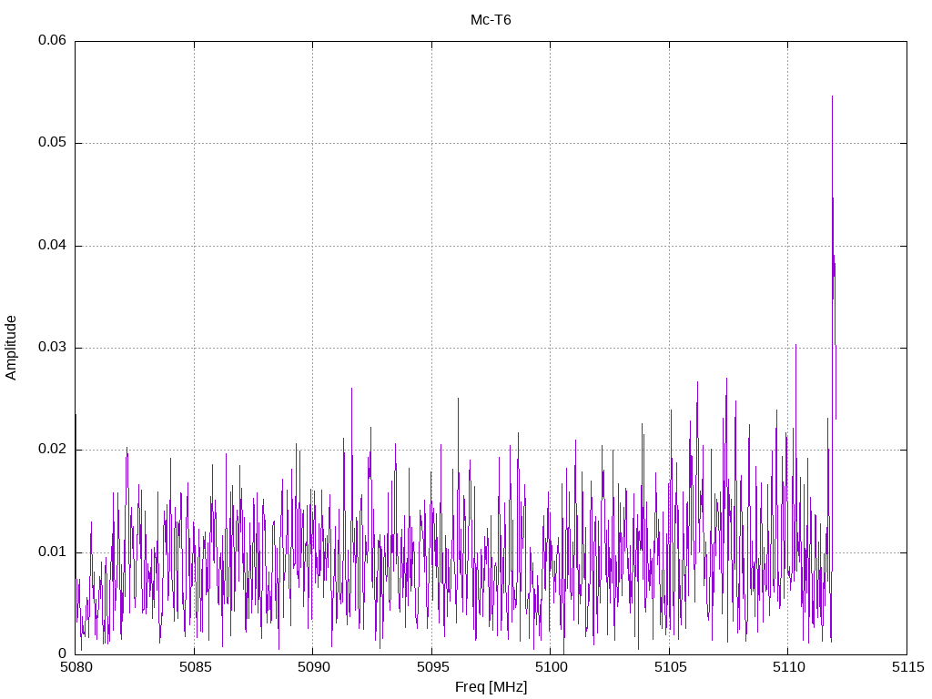
Task: Click the y-axis tick value "0.03"
Action: pyautogui.click(x=52, y=347)
